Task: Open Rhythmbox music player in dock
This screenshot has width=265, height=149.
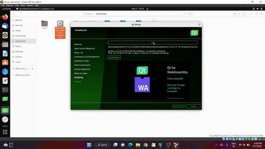Action: click(5, 35)
